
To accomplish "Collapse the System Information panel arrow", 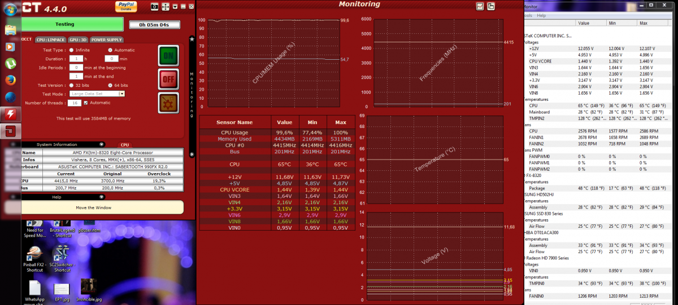I will tap(102, 144).
